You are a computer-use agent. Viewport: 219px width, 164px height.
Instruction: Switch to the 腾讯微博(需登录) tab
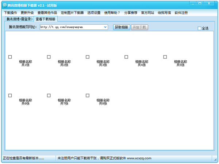pos(19,19)
